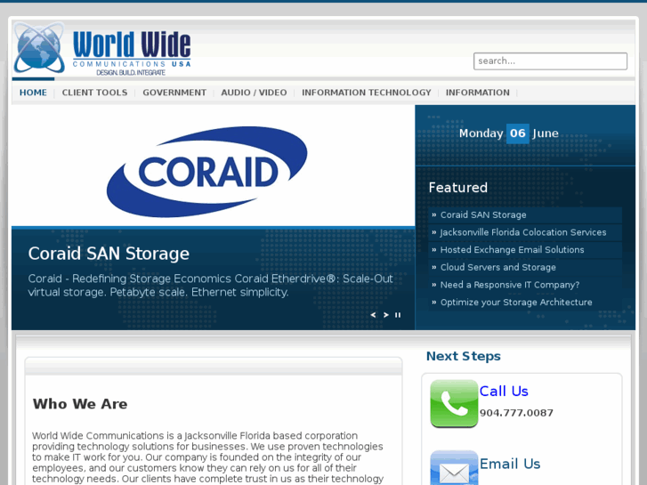Open the Government menu
Screen dimensions: 647x485
(x=174, y=93)
